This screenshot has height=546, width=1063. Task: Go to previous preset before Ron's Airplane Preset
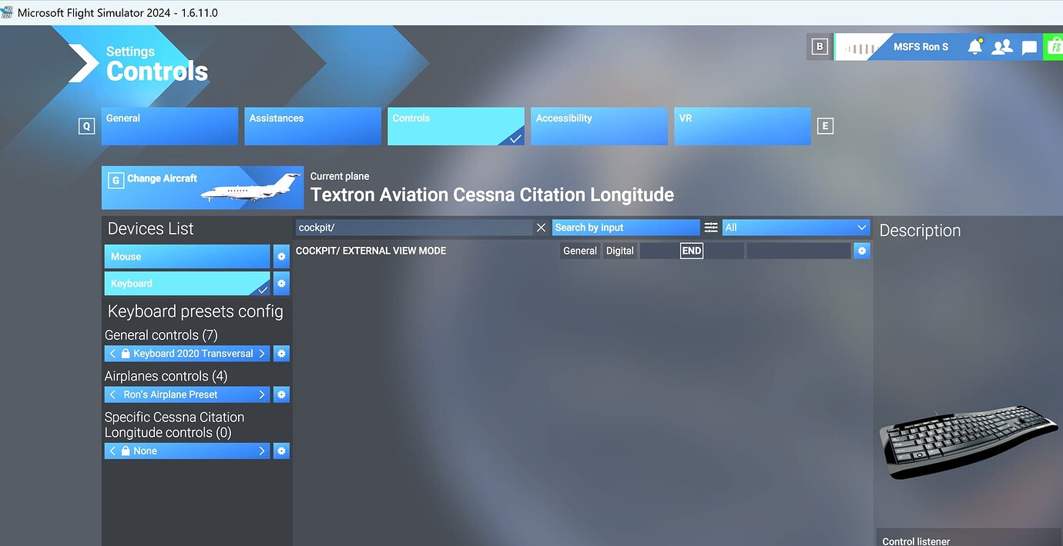click(x=112, y=395)
